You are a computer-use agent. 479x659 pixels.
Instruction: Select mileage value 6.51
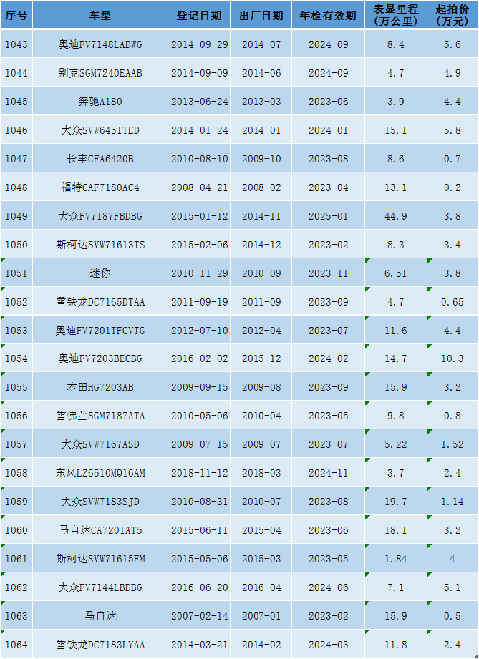pyautogui.click(x=396, y=273)
